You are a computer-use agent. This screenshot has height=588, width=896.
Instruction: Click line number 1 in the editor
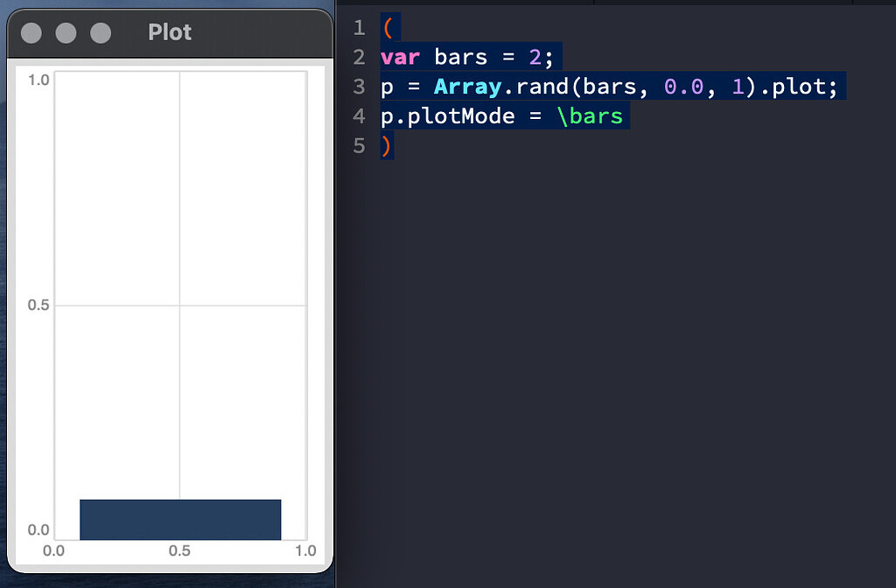pos(359,27)
